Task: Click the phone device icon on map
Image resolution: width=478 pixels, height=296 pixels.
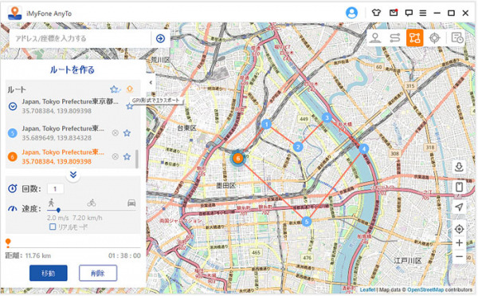Action: point(459,187)
